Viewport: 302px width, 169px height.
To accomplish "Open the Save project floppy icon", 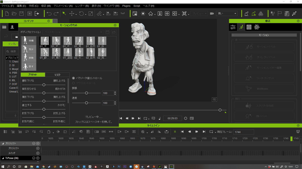I will point(22,14).
